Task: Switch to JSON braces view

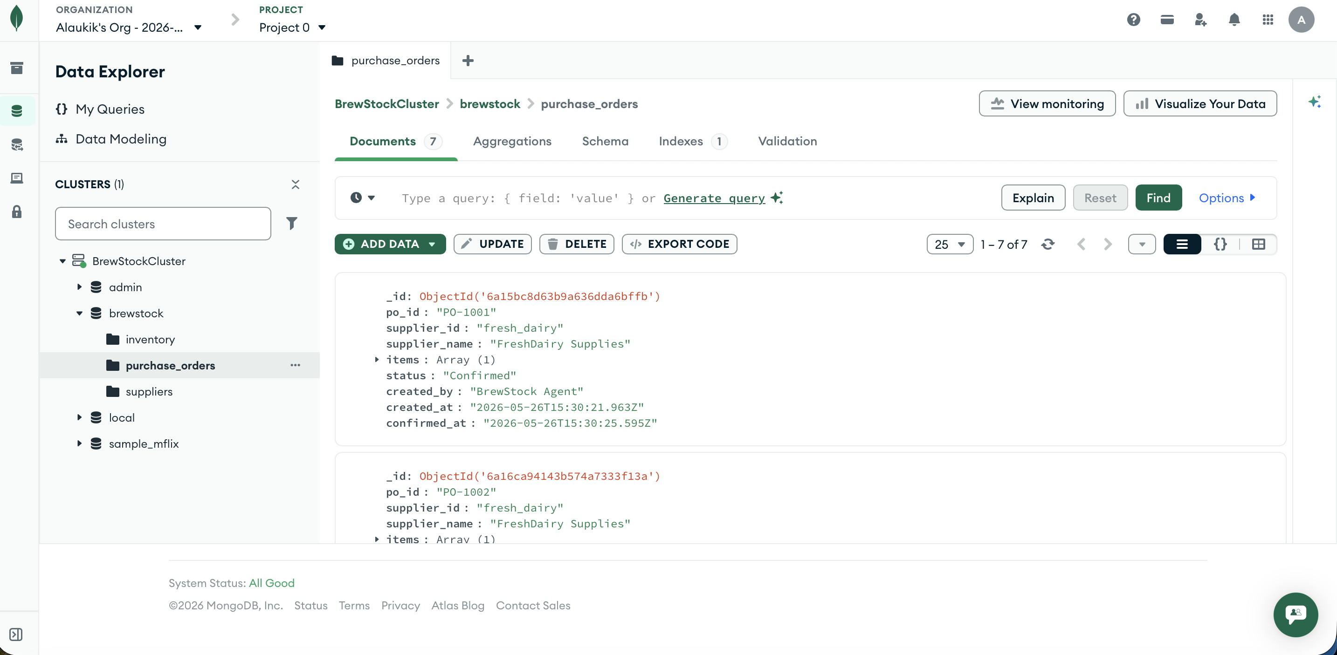Action: point(1220,244)
